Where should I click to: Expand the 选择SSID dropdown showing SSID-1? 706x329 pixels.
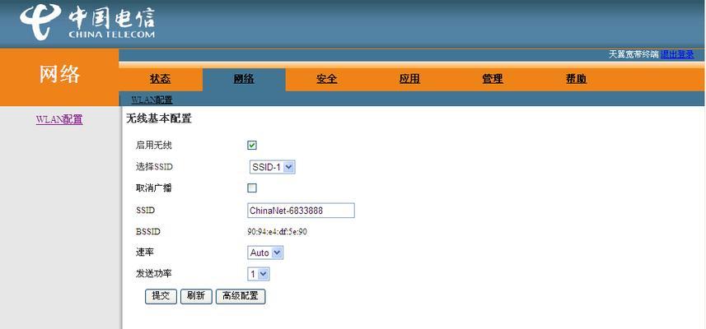point(272,167)
